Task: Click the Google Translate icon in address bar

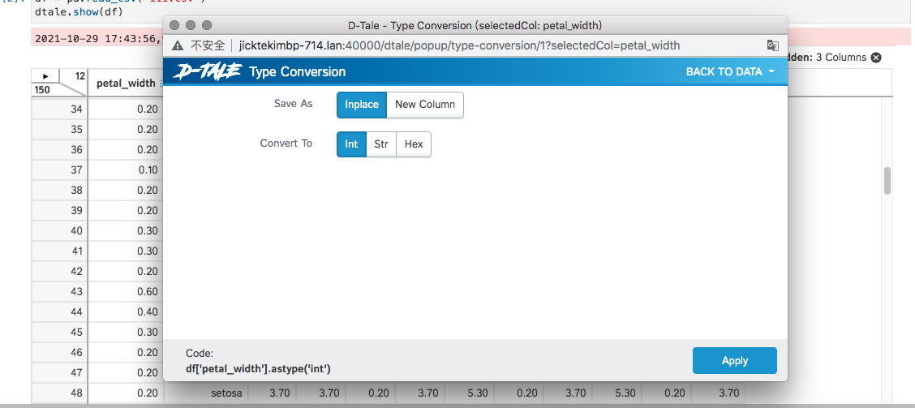Action: (772, 45)
